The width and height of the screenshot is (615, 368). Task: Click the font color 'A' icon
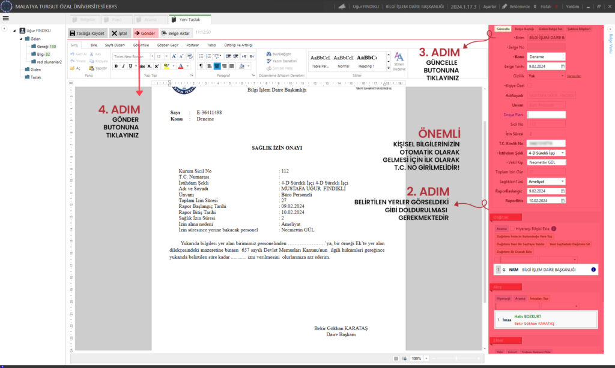180,67
